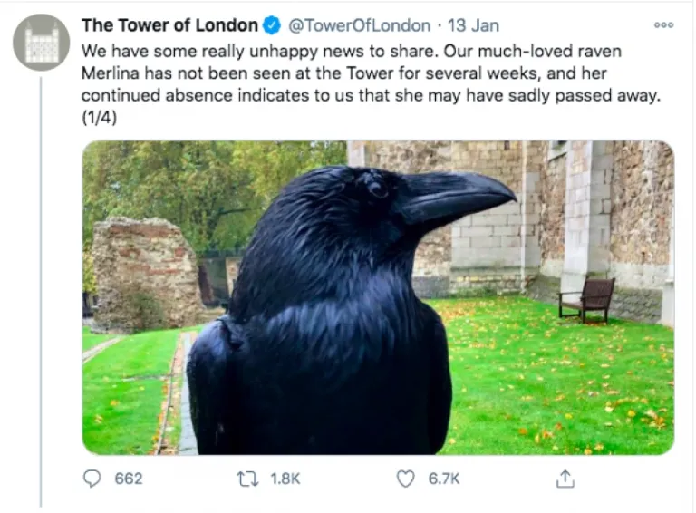Click the ruined stone wall in the photo
696x513 pixels.
point(146,272)
